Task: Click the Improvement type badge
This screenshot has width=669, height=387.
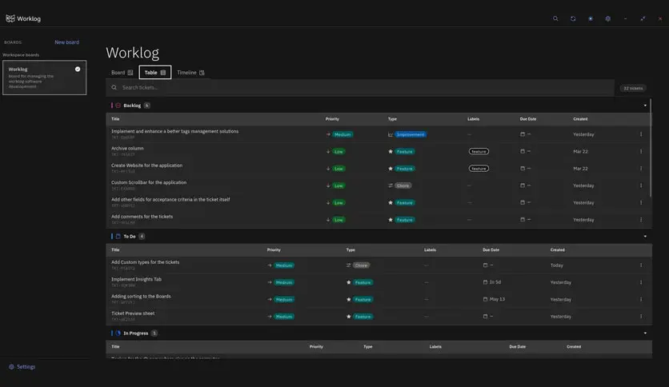Action: tap(411, 134)
